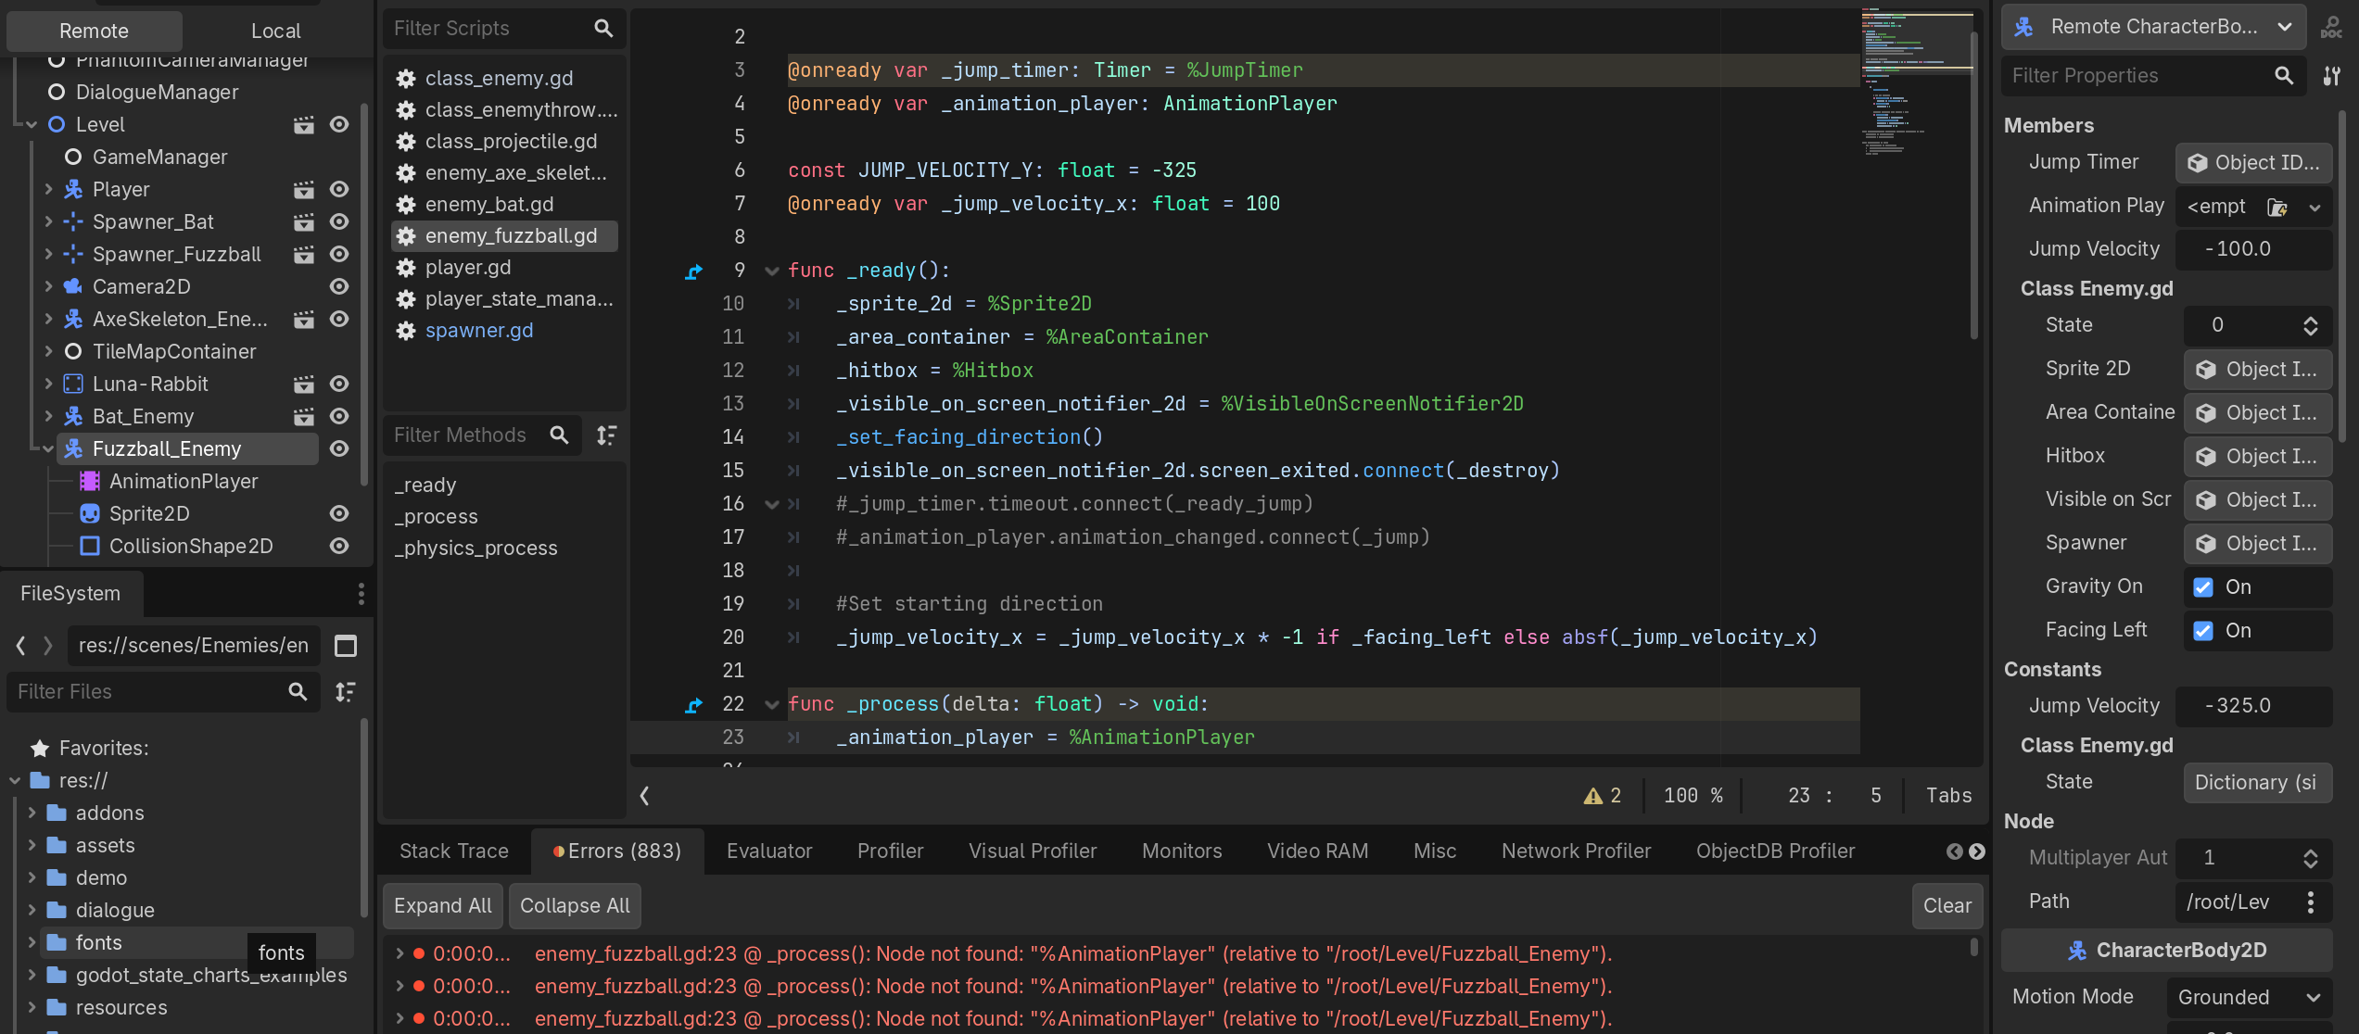The image size is (2359, 1034).
Task: Click the FileSystem sort files icon
Action: click(x=345, y=691)
